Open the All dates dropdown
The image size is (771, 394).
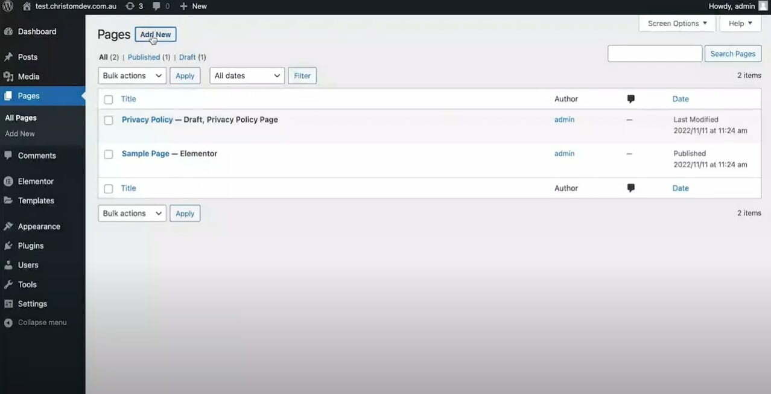pos(247,75)
